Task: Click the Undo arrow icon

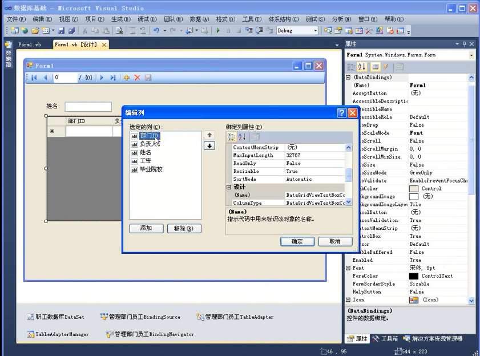Action: click(156, 31)
